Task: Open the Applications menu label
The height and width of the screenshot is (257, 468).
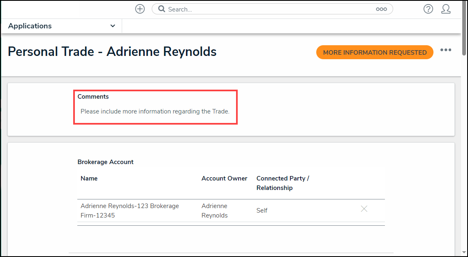Action: [x=30, y=26]
